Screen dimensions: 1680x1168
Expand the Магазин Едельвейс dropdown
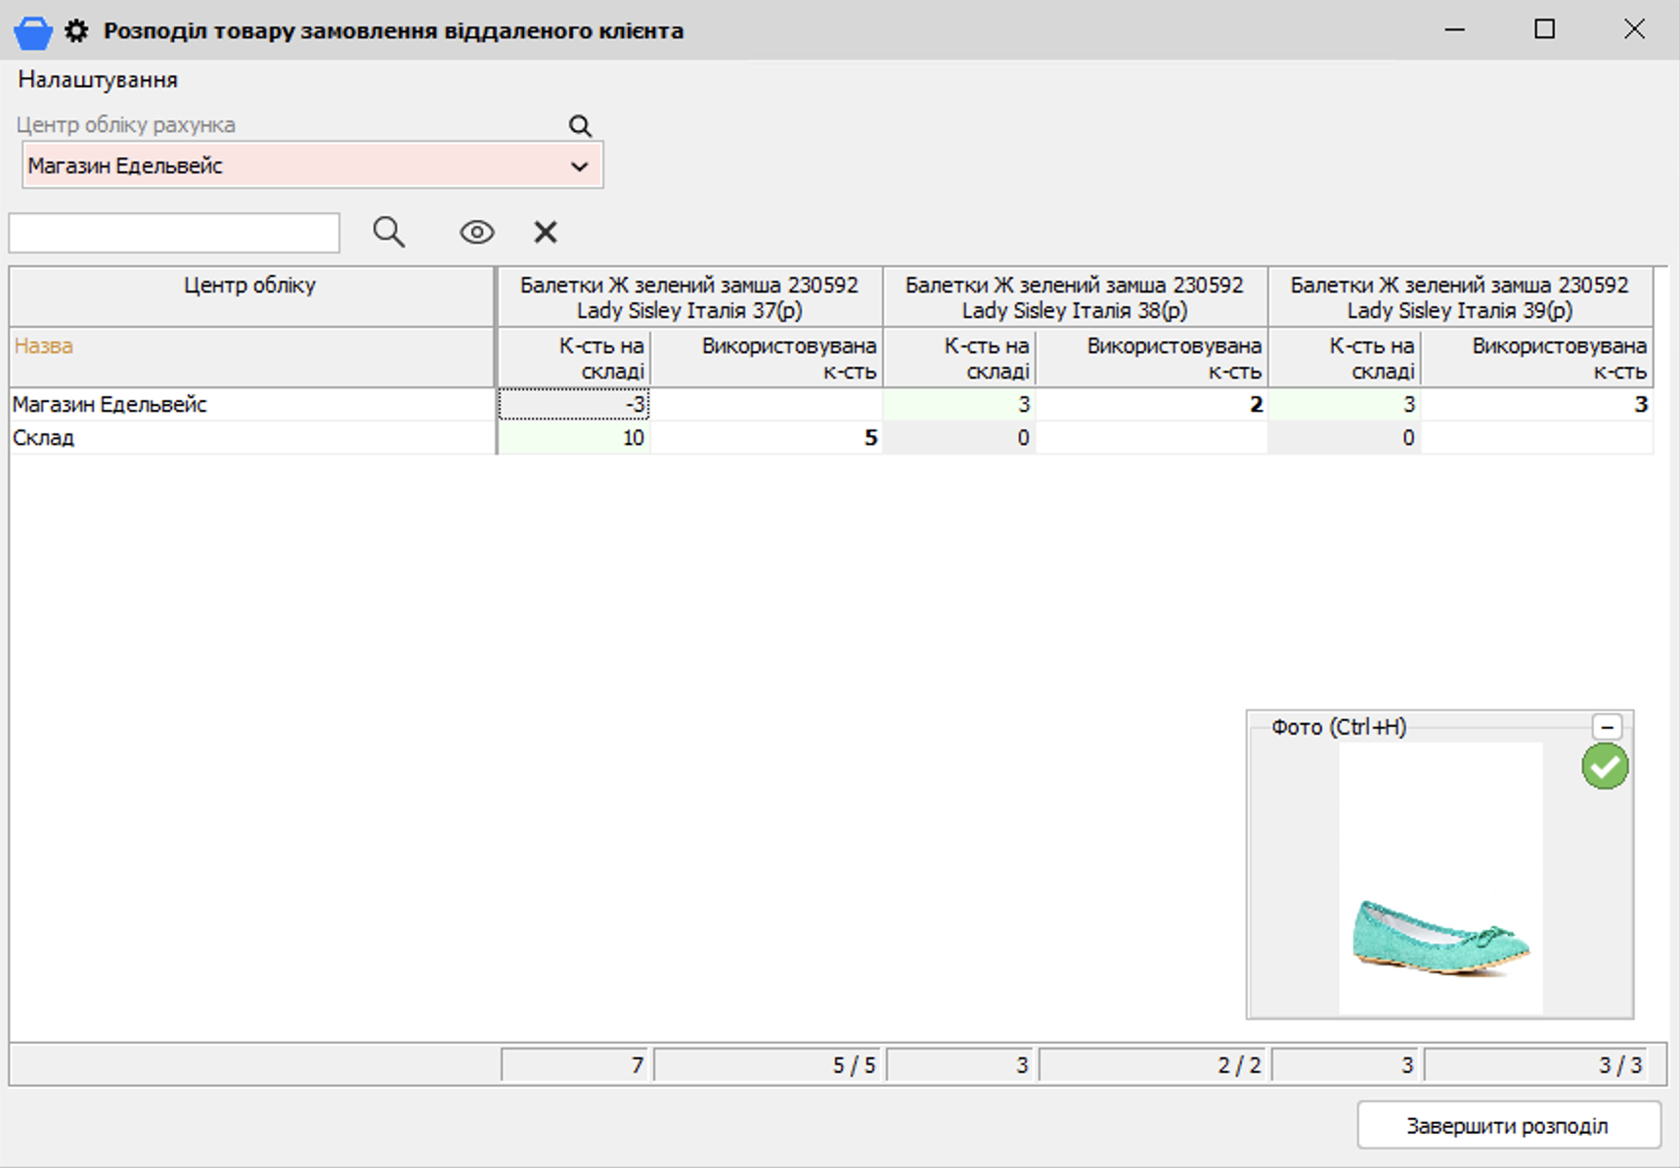(x=579, y=166)
